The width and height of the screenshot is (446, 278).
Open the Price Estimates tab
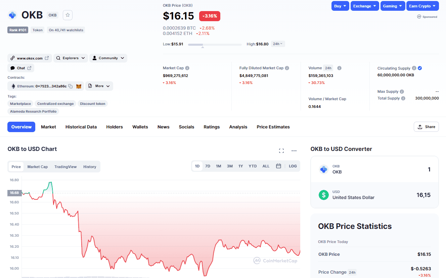(x=273, y=127)
